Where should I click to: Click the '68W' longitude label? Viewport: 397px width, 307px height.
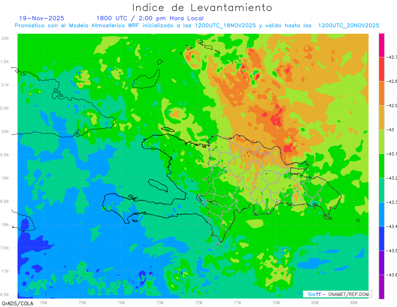click(x=354, y=302)
